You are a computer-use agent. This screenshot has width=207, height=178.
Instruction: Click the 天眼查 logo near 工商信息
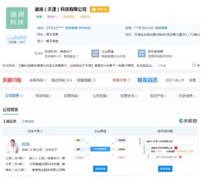pos(188,121)
